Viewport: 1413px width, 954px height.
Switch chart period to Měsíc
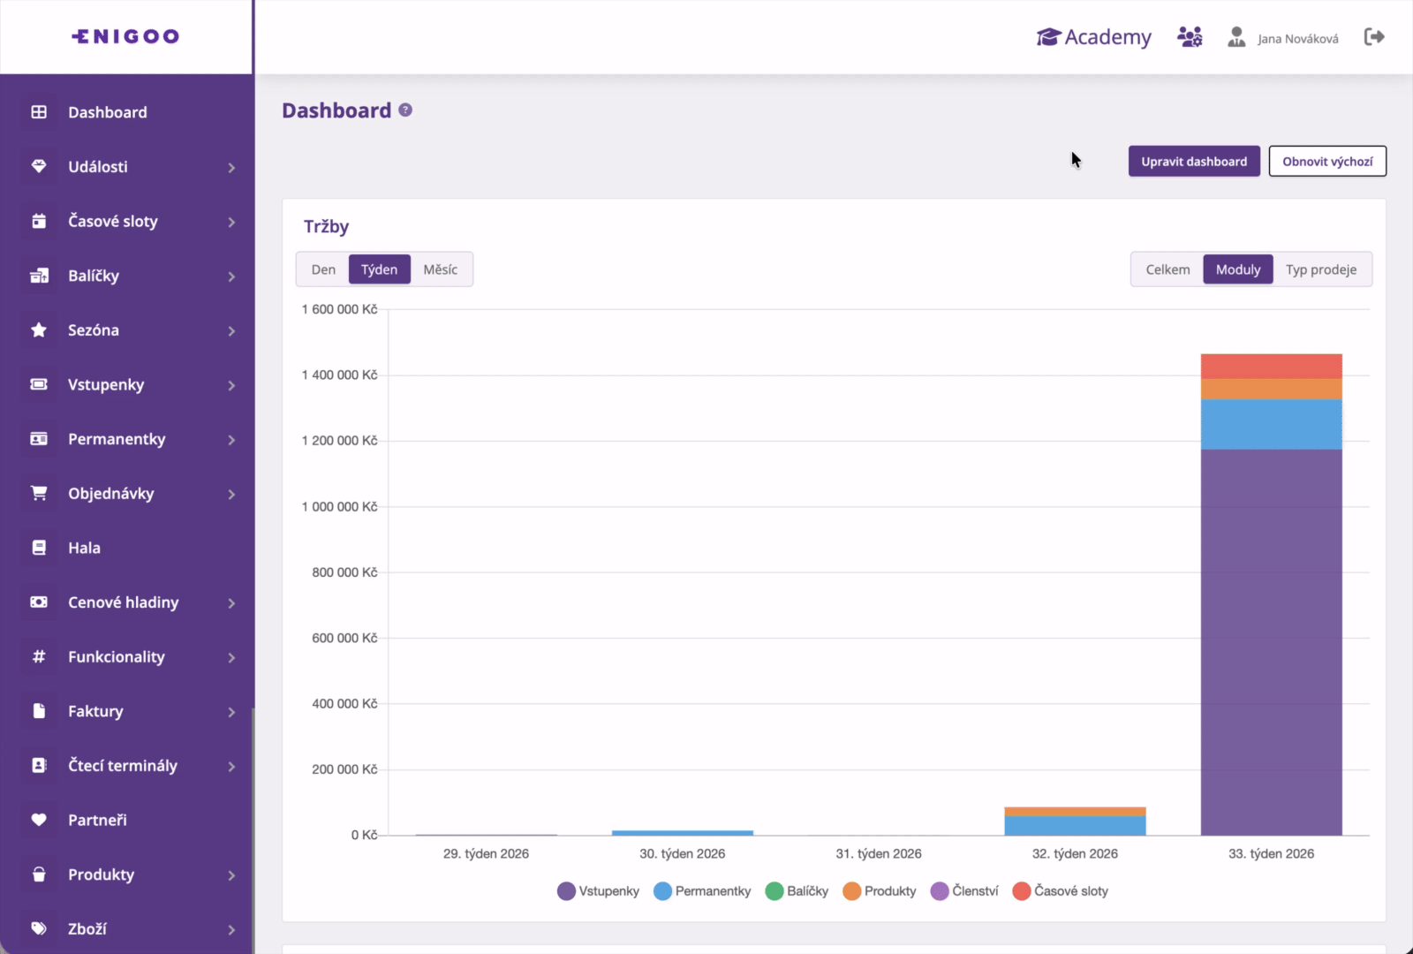441,269
